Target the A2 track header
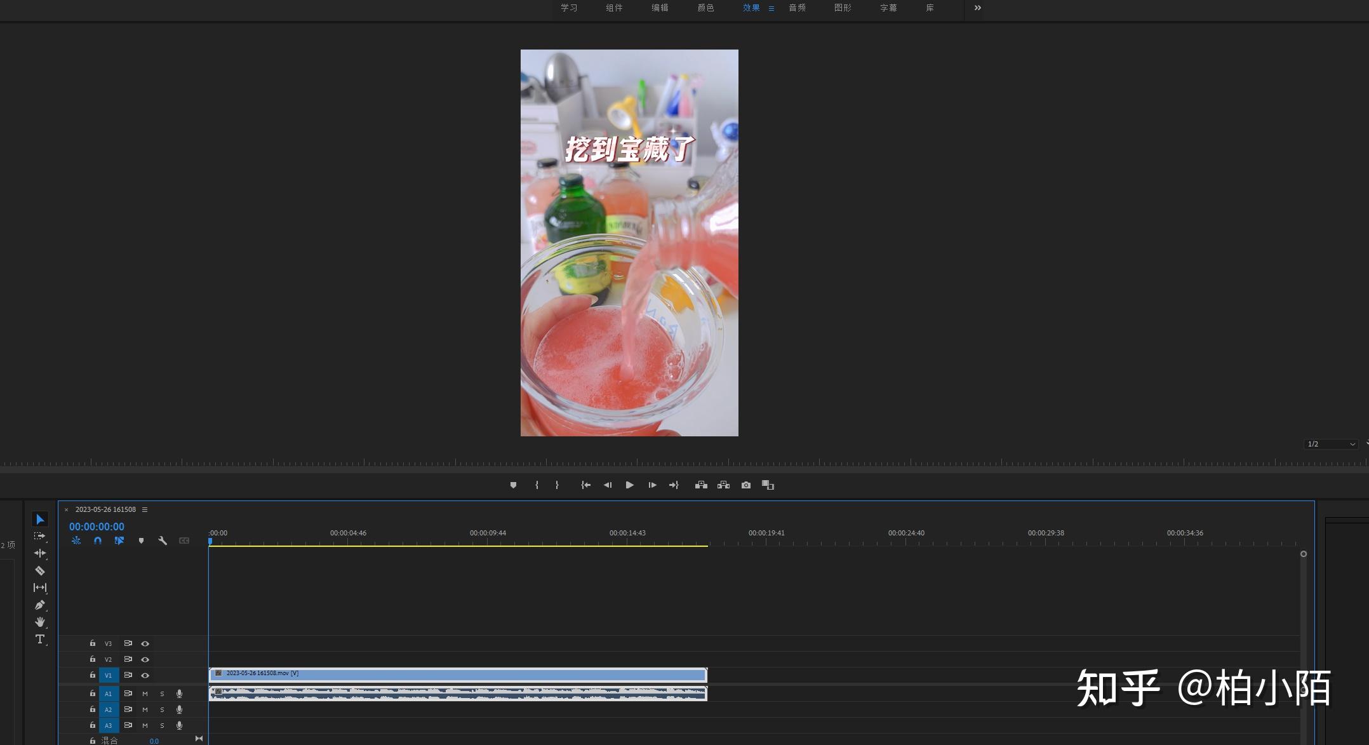The height and width of the screenshot is (745, 1369). pos(109,710)
